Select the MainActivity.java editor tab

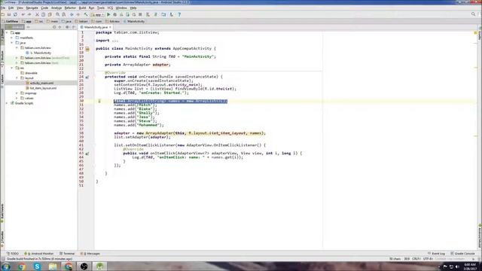96,27
